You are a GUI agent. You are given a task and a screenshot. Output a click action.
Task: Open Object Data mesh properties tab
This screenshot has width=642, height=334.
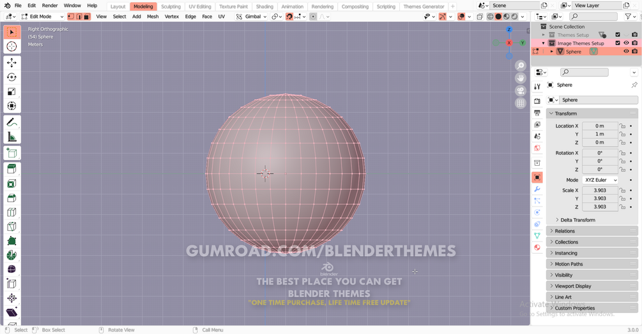(x=537, y=236)
